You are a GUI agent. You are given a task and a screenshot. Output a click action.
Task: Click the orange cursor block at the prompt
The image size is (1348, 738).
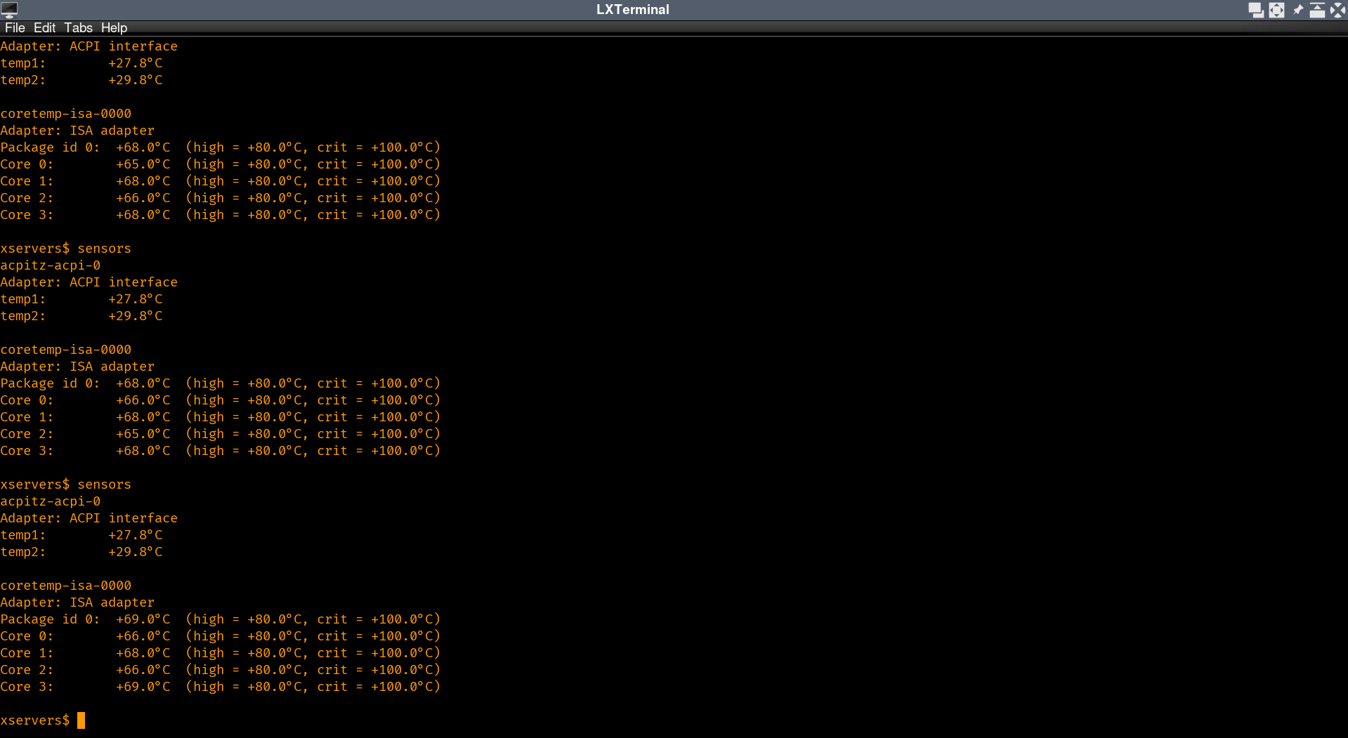pyautogui.click(x=81, y=720)
